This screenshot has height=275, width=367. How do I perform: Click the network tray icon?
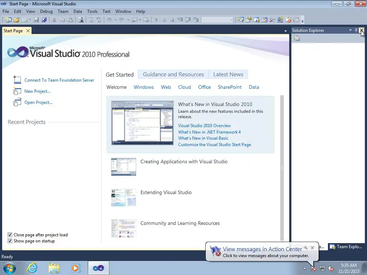click(322, 269)
